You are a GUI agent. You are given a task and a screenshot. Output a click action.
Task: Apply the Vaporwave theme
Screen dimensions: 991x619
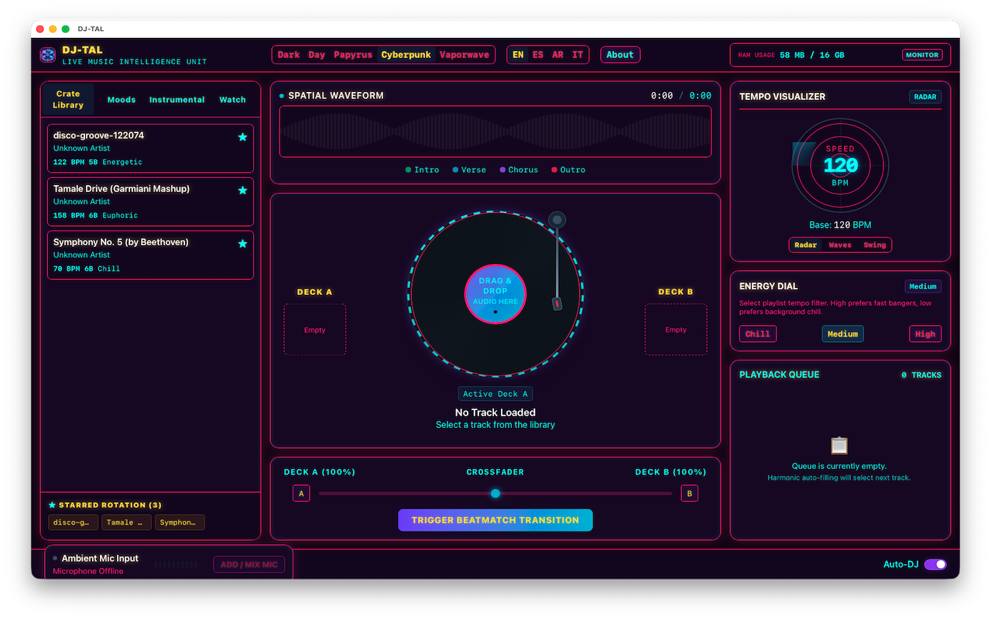click(465, 55)
